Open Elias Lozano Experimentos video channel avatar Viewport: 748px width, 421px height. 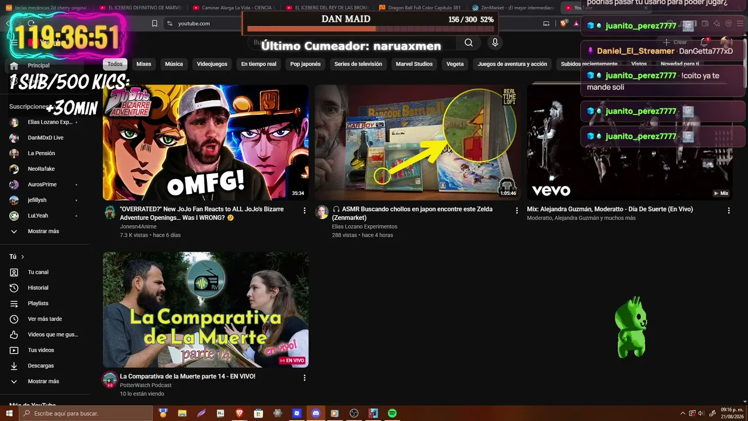coord(322,212)
